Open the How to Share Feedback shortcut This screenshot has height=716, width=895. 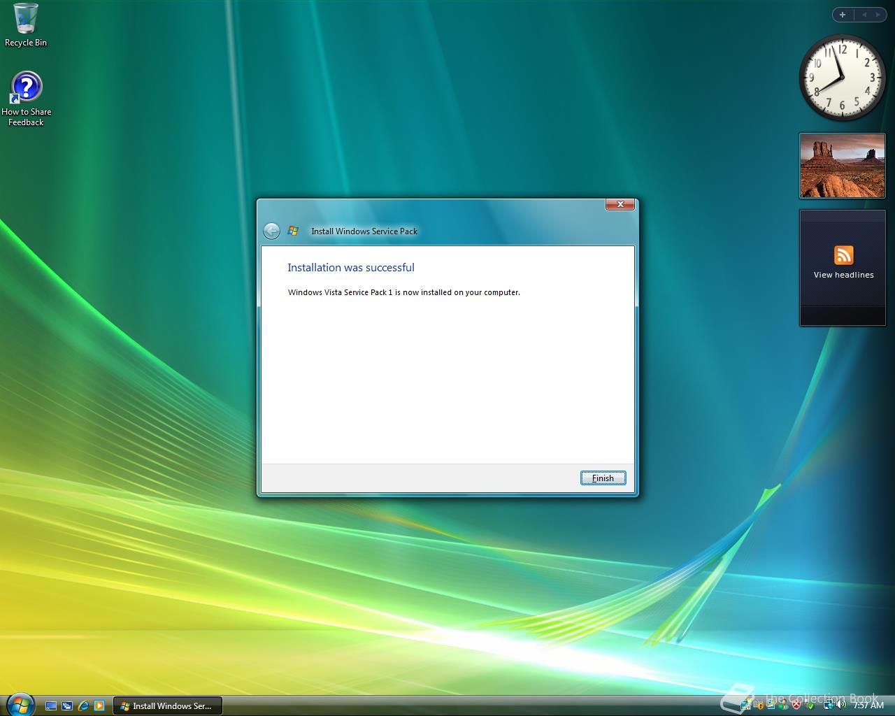(26, 99)
